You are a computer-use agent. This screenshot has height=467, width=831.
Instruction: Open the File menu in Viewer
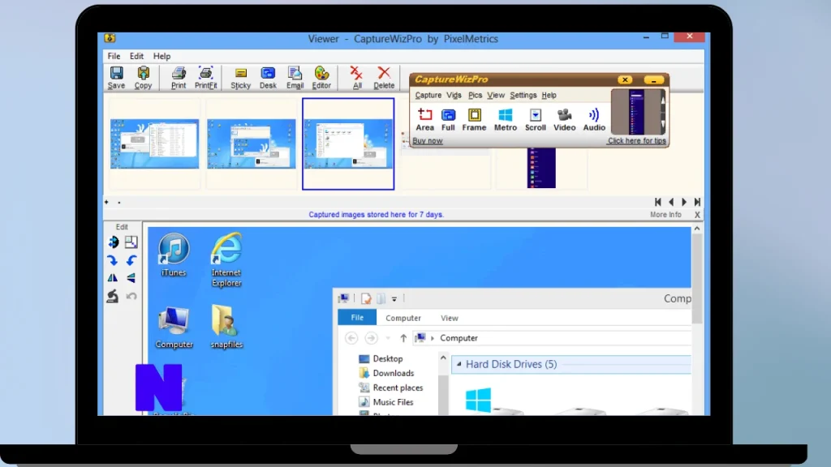[x=114, y=56]
